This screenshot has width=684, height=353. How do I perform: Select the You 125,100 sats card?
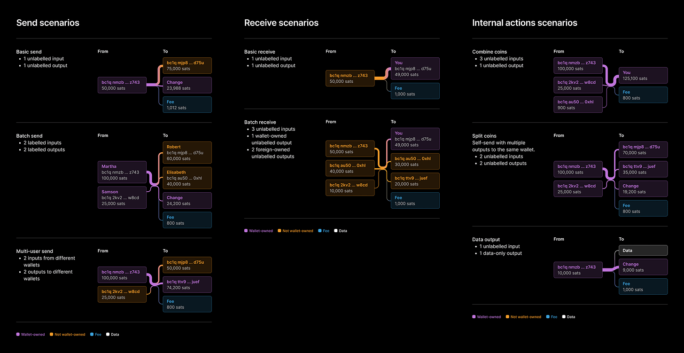(643, 75)
